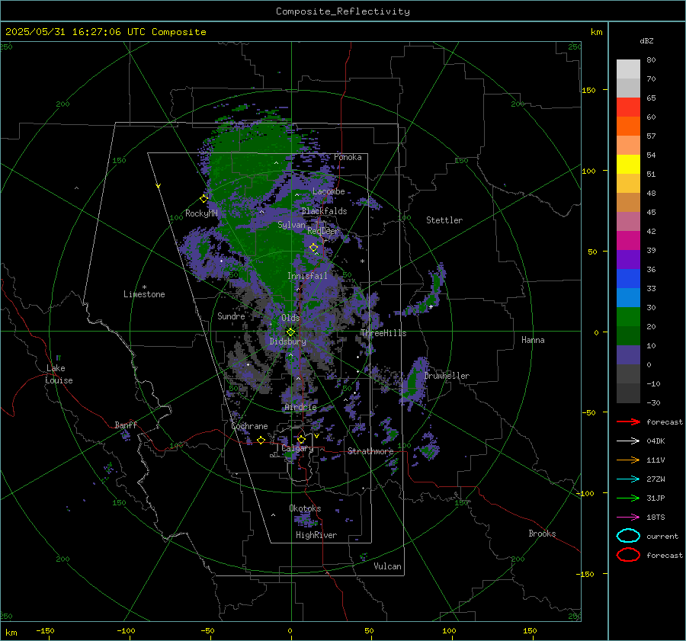Screen dimensions: 686x641
Task: Click the RockyMH label
Action: click(201, 213)
